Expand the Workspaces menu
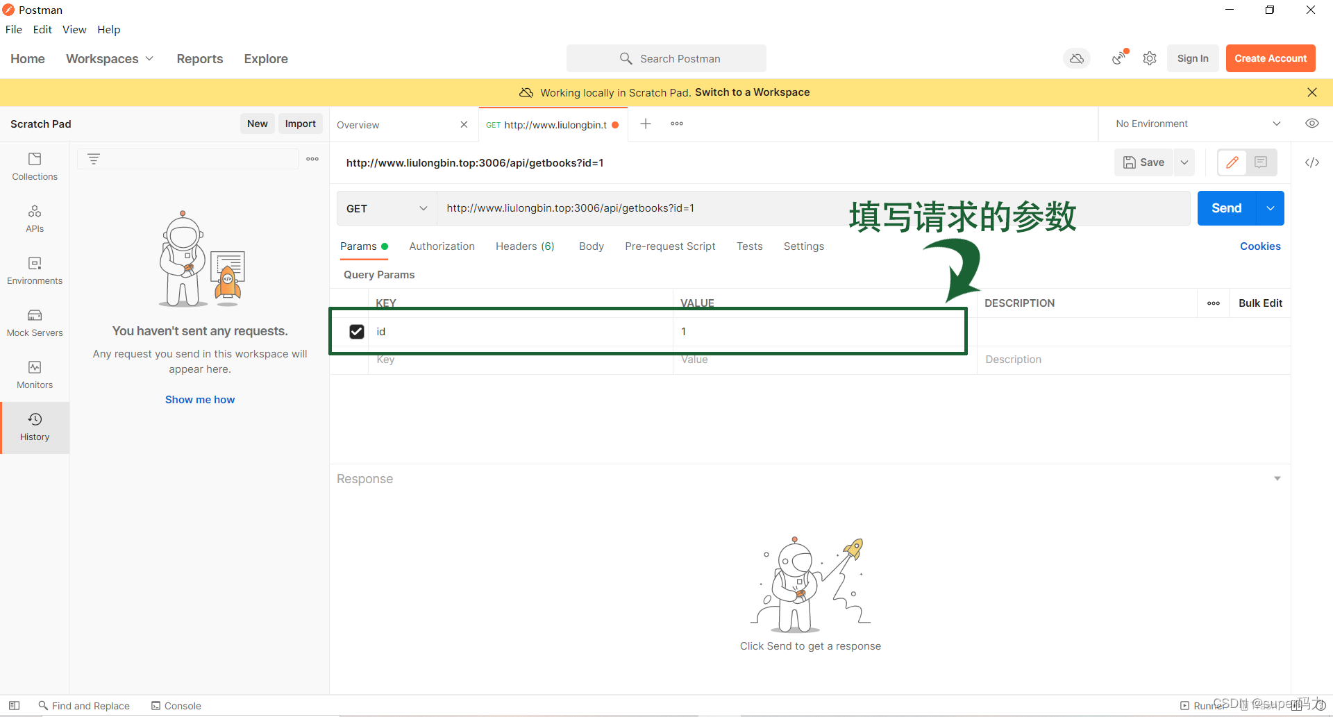Screen dimensions: 1333x717 point(110,59)
